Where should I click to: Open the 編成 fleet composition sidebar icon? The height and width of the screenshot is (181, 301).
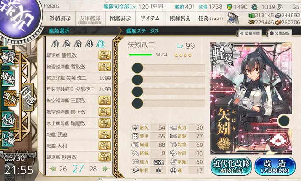click(x=8, y=58)
